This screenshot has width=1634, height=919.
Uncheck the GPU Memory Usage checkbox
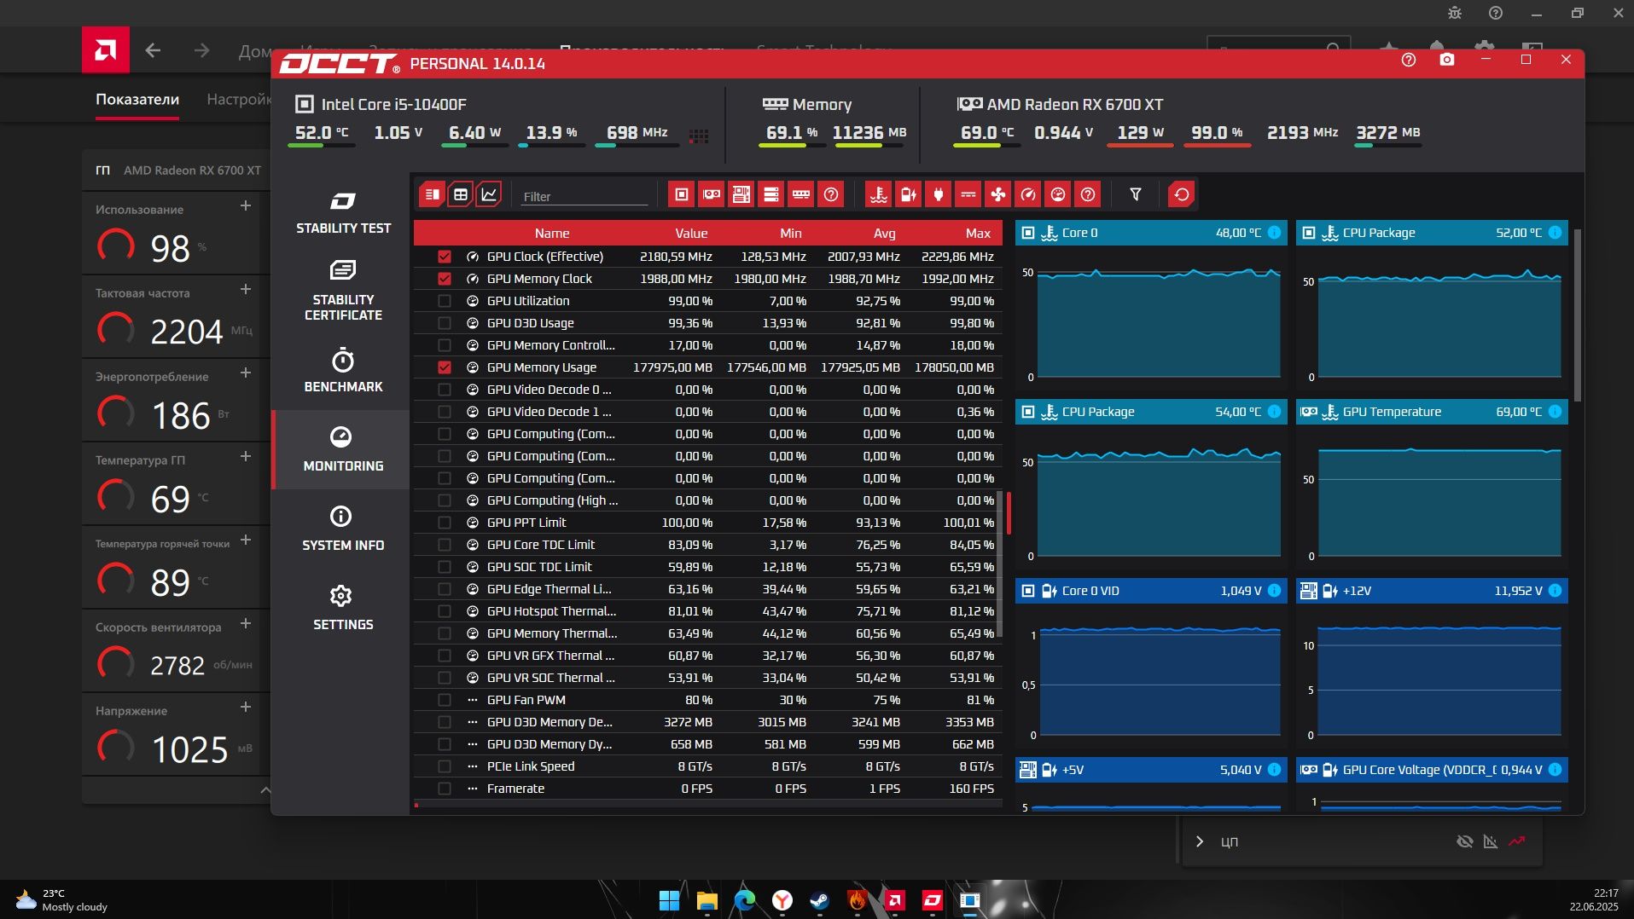click(444, 367)
